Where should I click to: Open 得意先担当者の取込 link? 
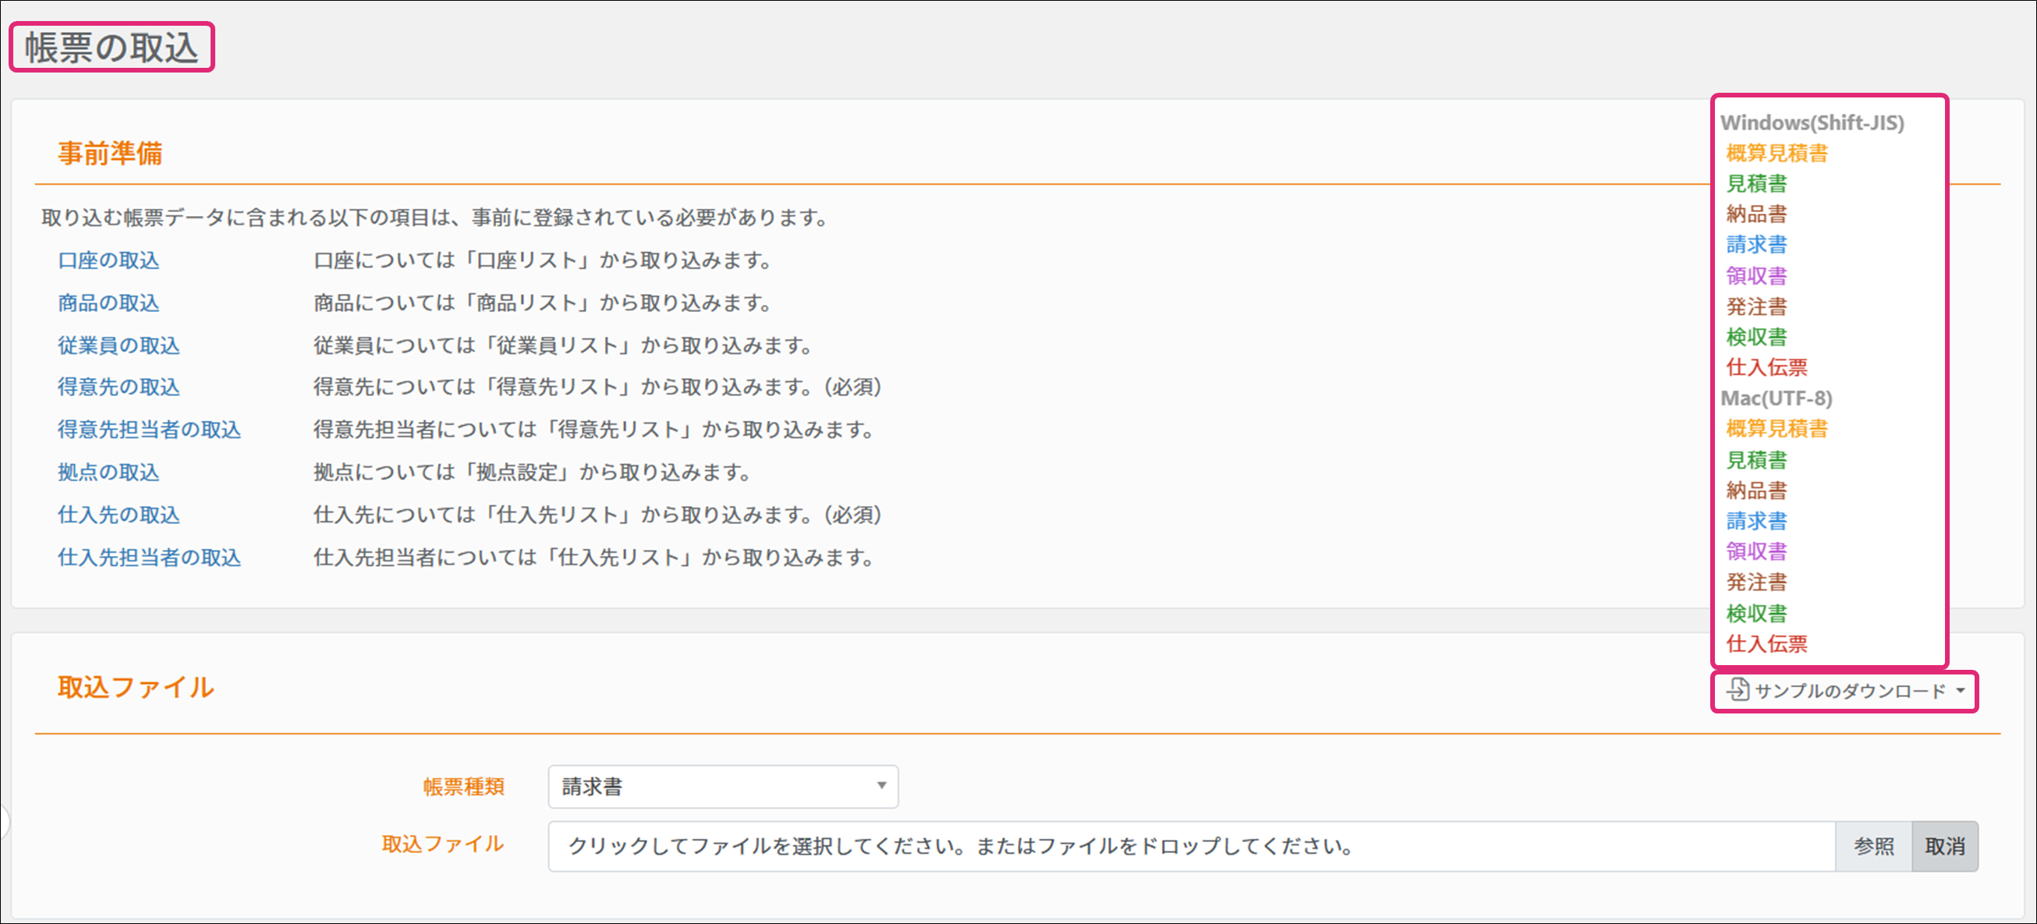click(149, 430)
